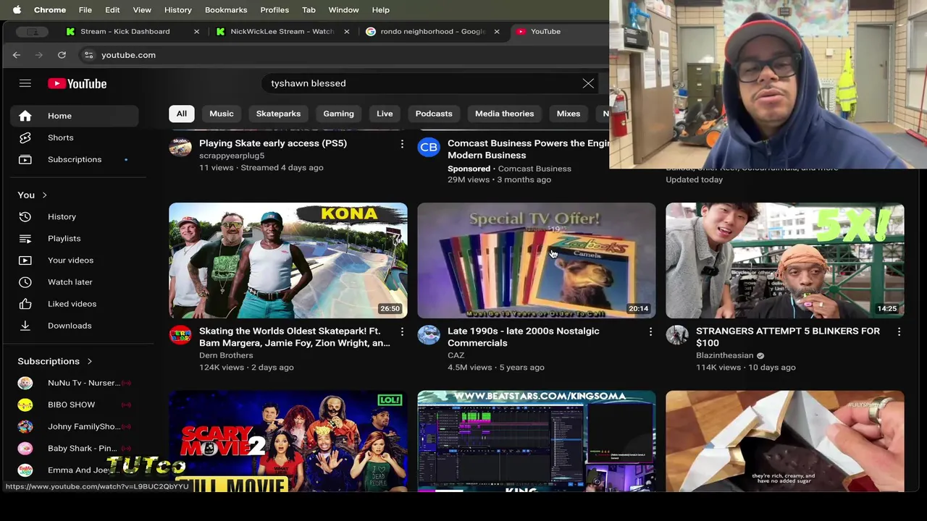Switch to rondo neighborhood Google tab
The width and height of the screenshot is (927, 521).
[x=432, y=32]
